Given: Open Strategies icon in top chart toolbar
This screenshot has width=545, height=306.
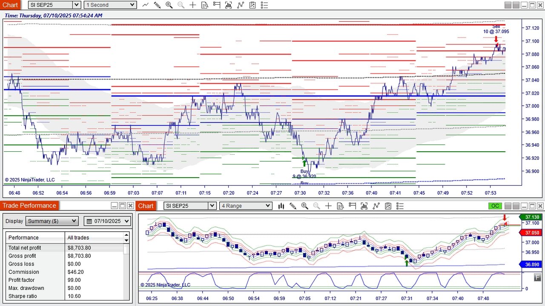Looking at the screenshot, I should 252,5.
